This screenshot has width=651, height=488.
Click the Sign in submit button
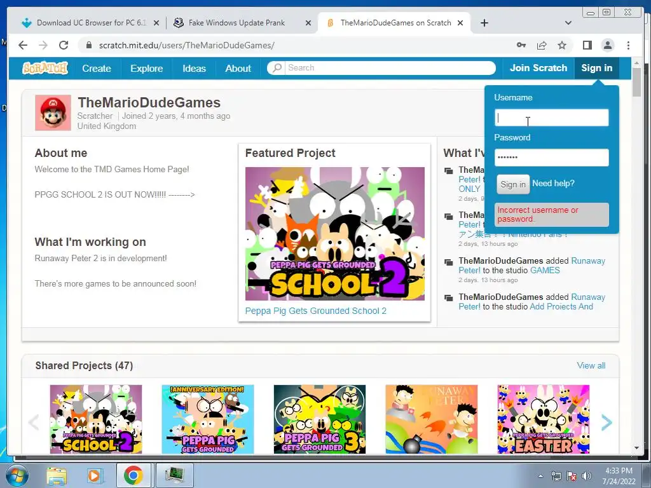(513, 184)
